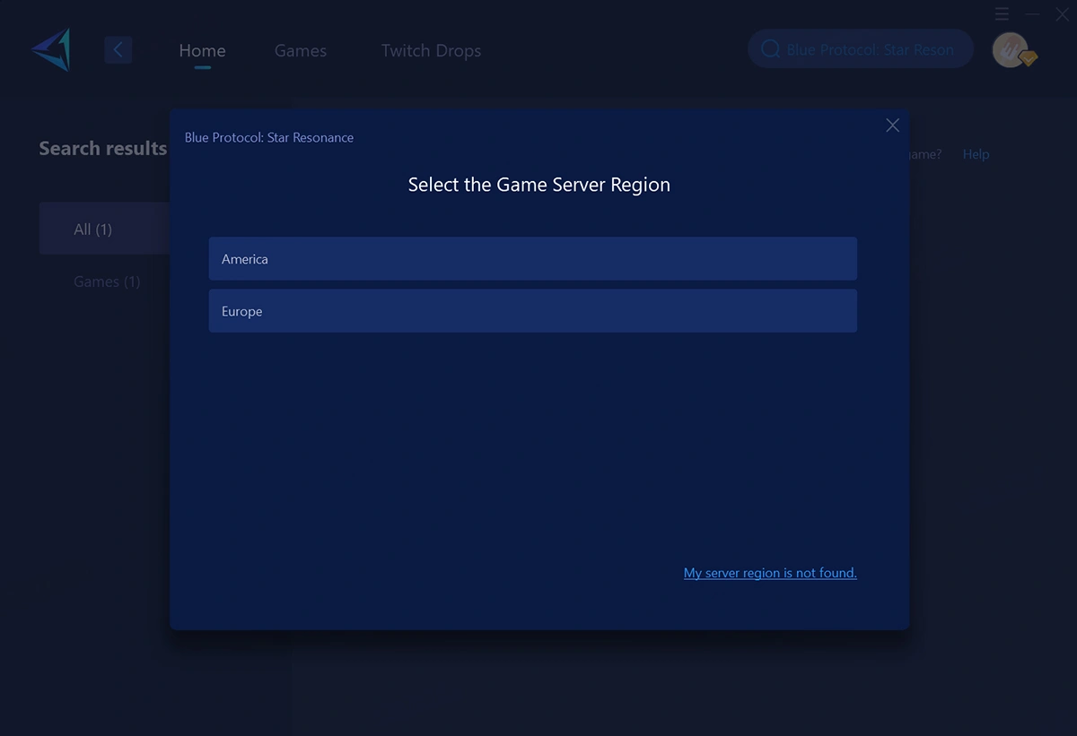Open the hamburger menu in title bar
Image resolution: width=1077 pixels, height=736 pixels.
[x=1003, y=14]
